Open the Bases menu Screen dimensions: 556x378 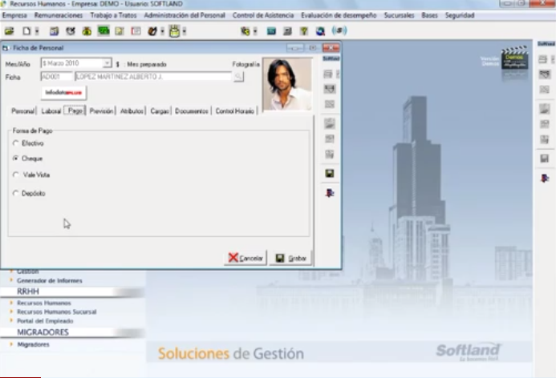(429, 15)
